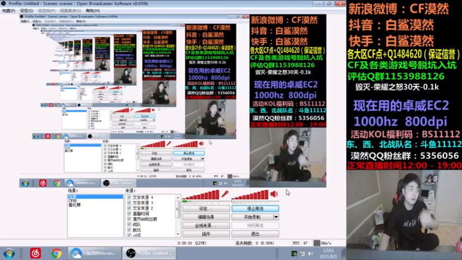Click the 退出 button to exit

[255, 234]
